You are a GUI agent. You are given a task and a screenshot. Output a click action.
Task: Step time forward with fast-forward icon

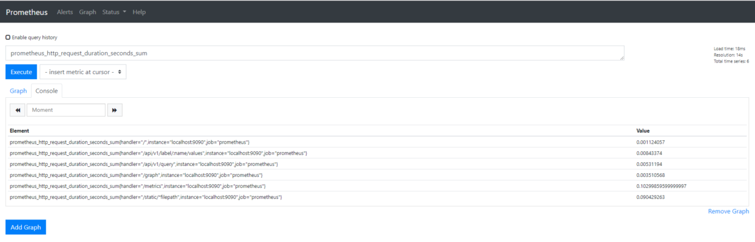(x=115, y=110)
